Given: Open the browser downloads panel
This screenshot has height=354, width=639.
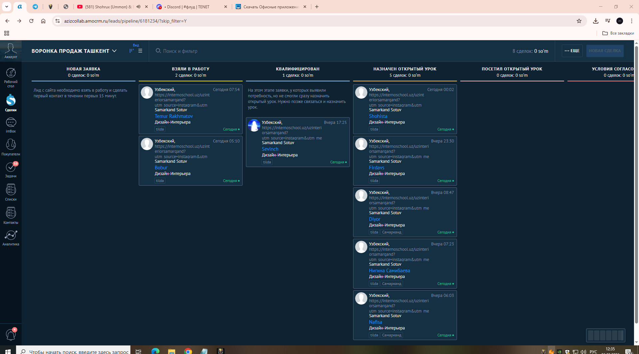Looking at the screenshot, I should tap(596, 21).
